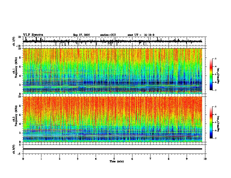Click the "-3" label on ch.2 color bar
This screenshot has width=231, height=178.
(215, 107)
